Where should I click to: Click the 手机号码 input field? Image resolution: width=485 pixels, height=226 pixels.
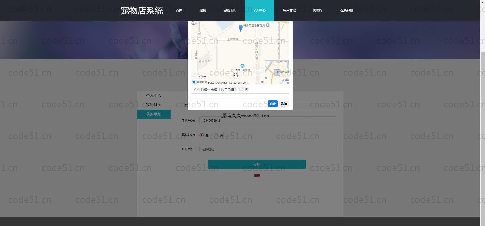coord(268,121)
